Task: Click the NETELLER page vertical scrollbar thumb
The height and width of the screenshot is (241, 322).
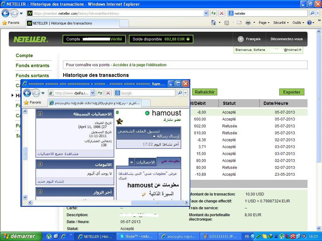Action: coord(319,98)
